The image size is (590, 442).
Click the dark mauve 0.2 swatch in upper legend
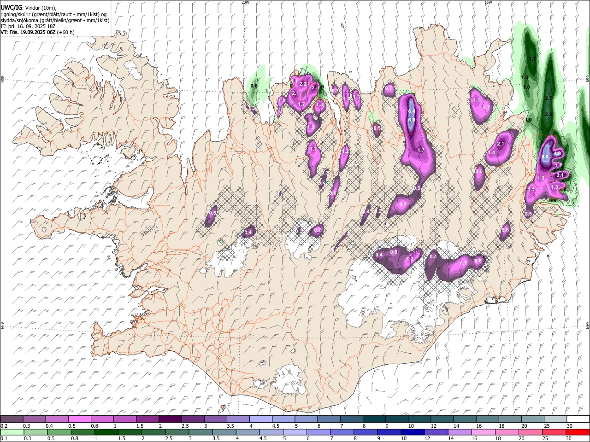coord(12,419)
